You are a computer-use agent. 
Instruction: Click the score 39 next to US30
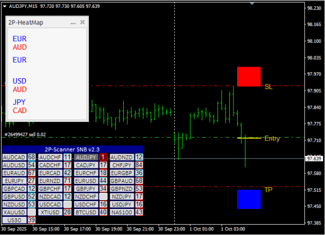pos(32,220)
